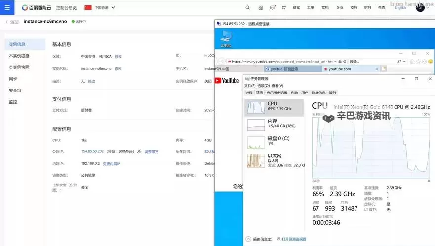435x246 pixels.
Task: Switch to the 用户 tab
Action: 305,93
